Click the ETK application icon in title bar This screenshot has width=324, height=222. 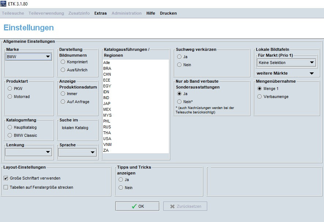click(x=4, y=4)
